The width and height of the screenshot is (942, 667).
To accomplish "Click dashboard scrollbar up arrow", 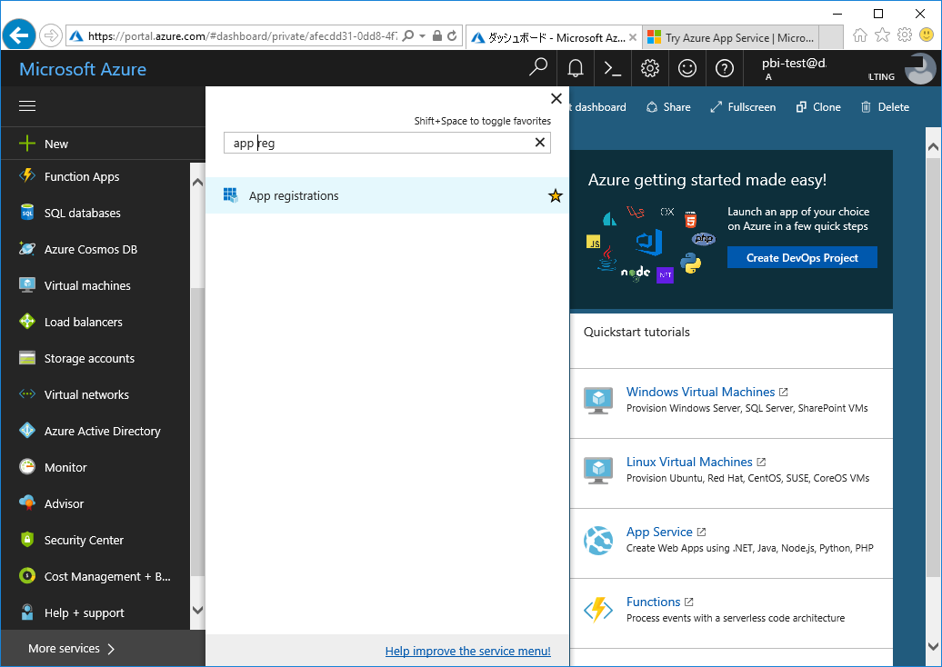I will [933, 147].
